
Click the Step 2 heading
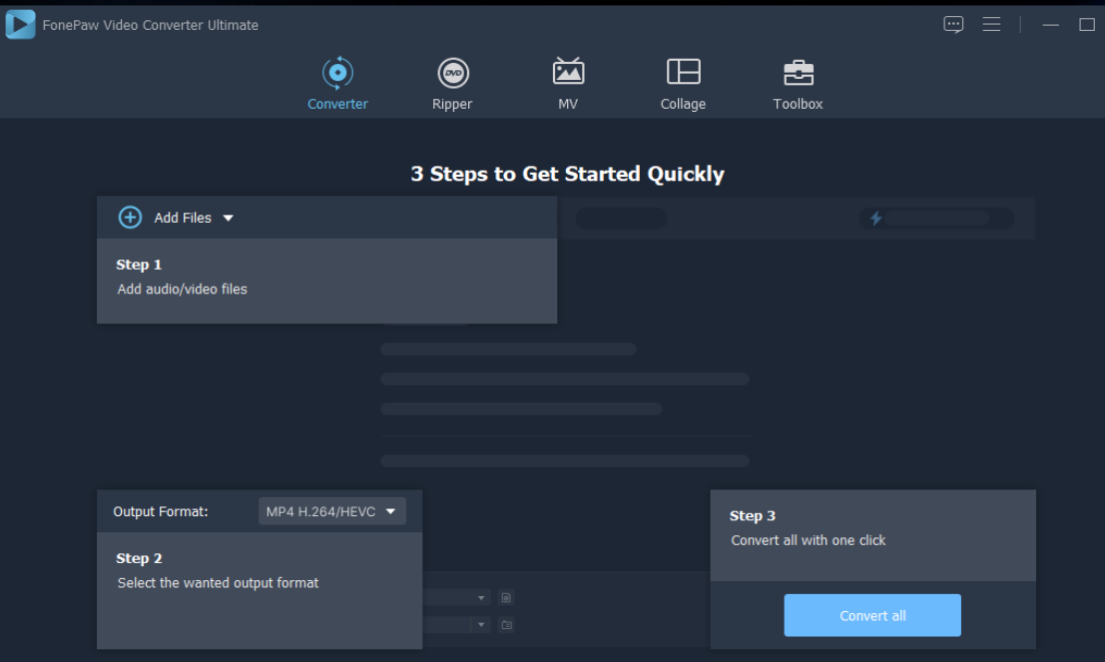tap(139, 558)
